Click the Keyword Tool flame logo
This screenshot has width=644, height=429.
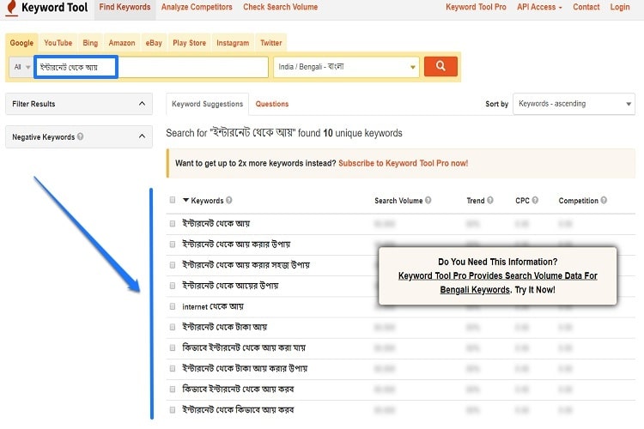12,8
